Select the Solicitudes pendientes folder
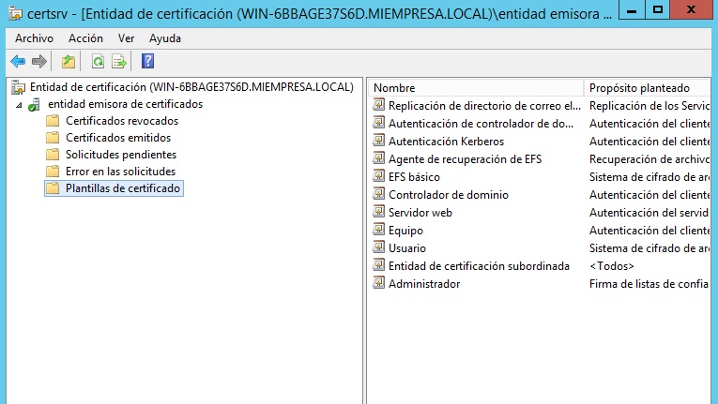 coord(120,155)
